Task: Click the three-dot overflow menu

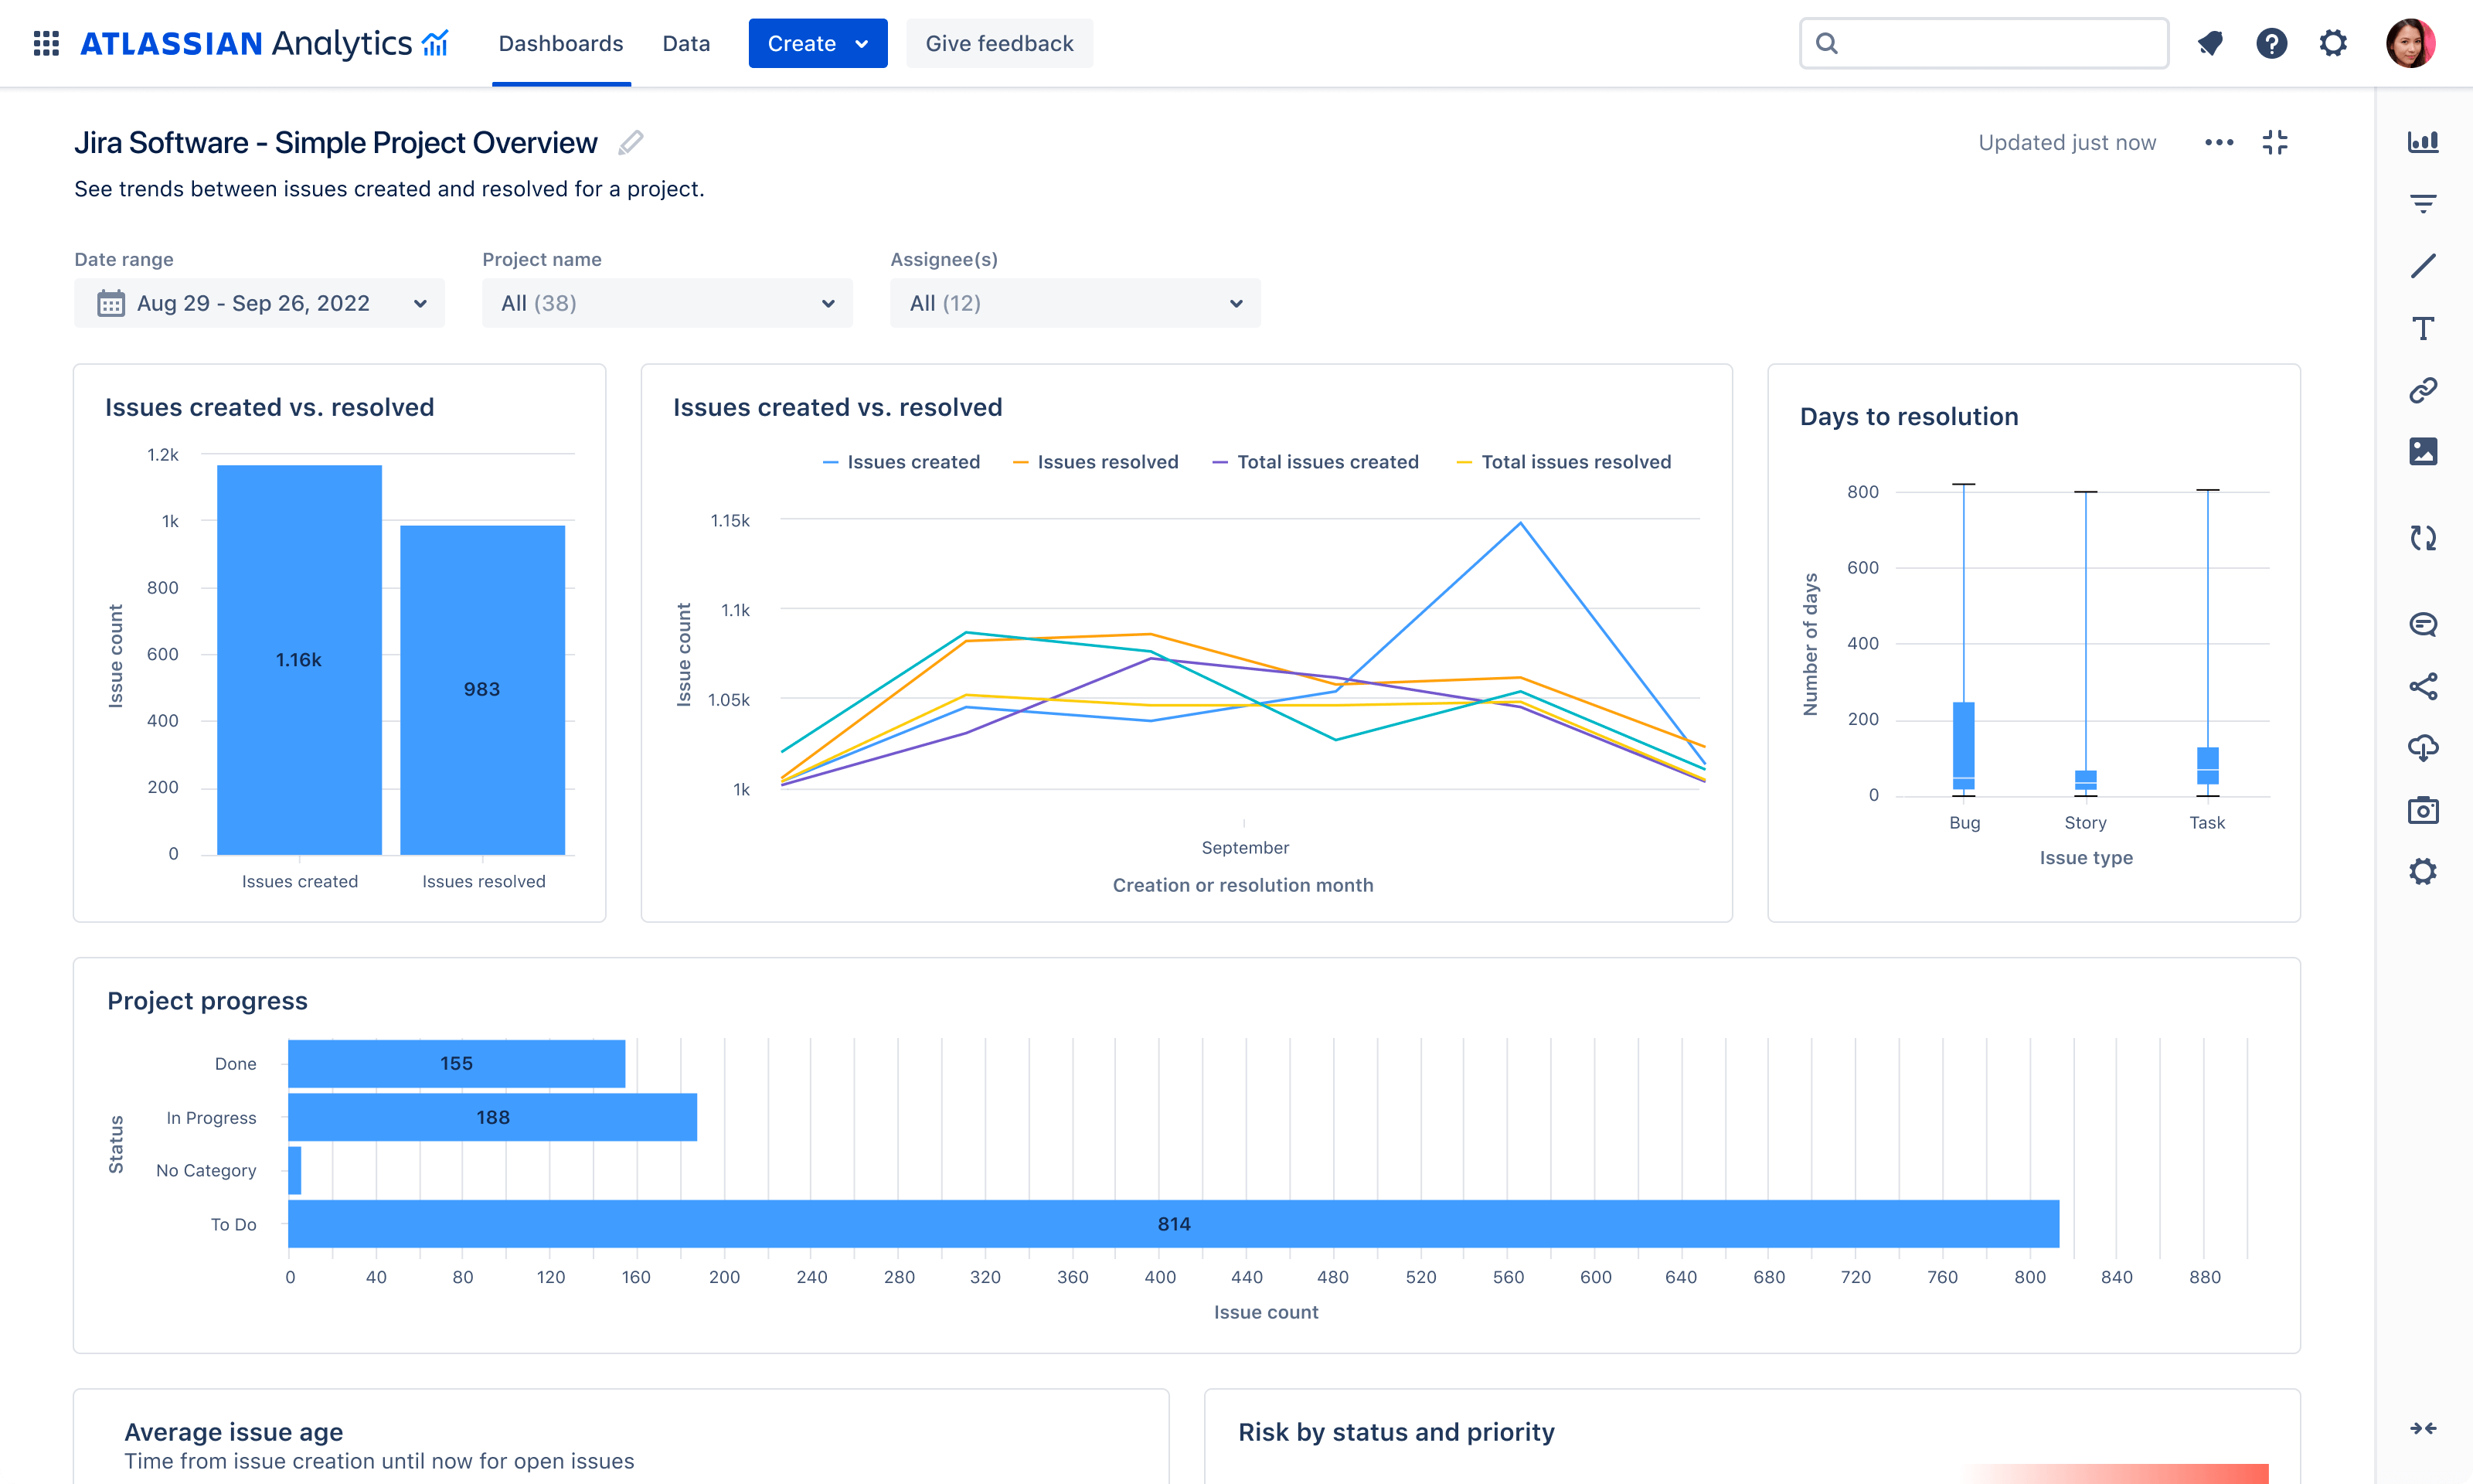Action: pyautogui.click(x=2219, y=141)
